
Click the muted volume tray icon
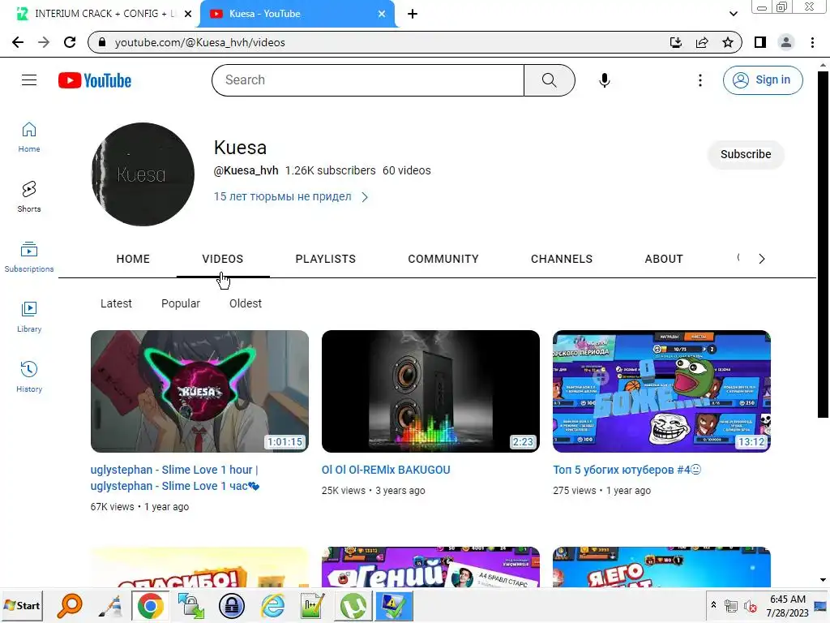click(750, 606)
